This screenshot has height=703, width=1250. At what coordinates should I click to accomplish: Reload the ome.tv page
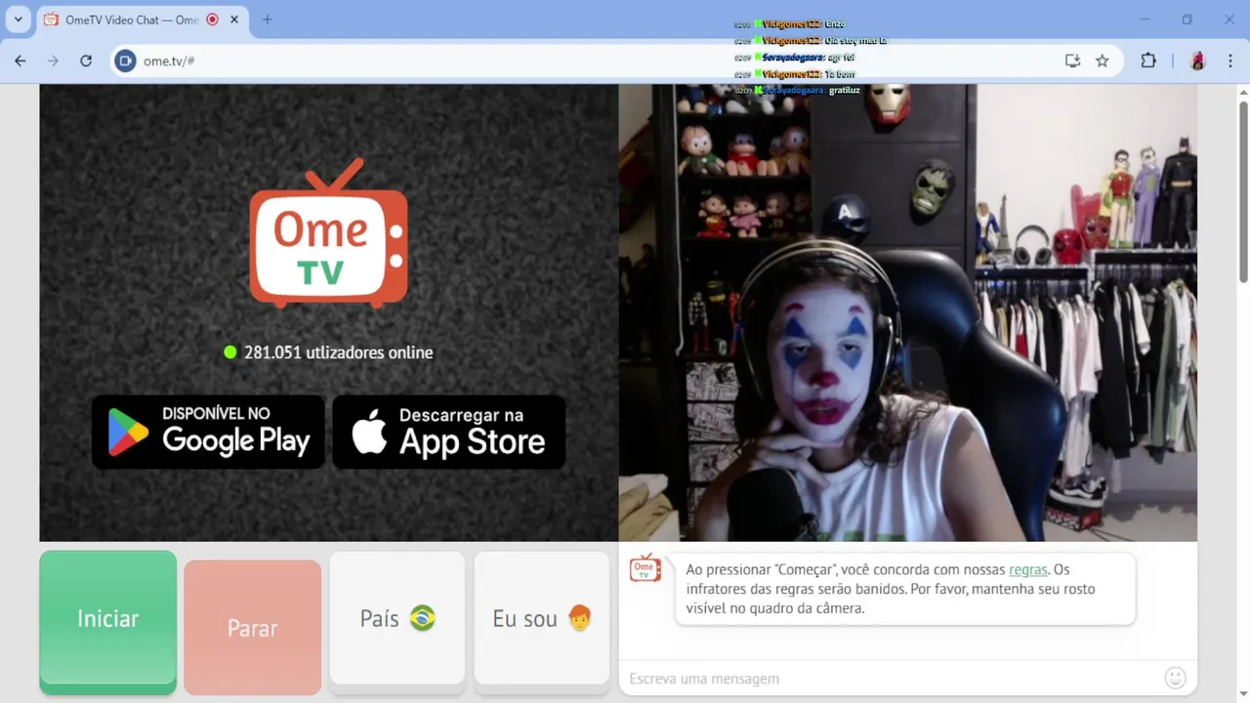click(86, 61)
